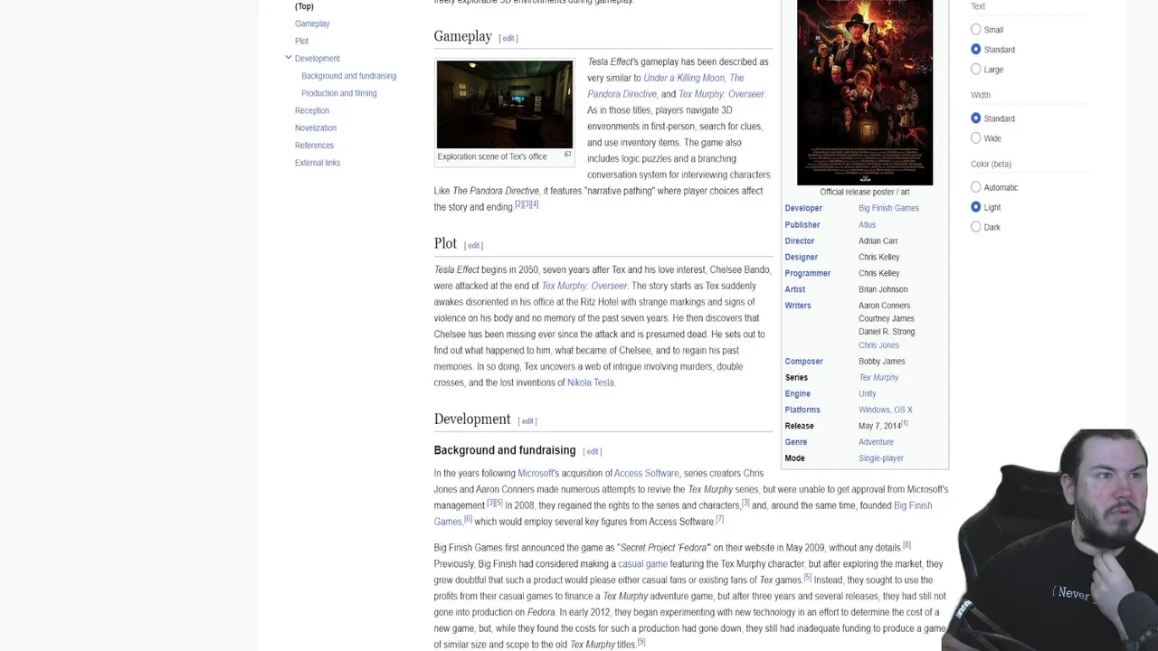This screenshot has width=1158, height=651.
Task: Open Tex's office exploration thumbnail
Action: [x=504, y=104]
